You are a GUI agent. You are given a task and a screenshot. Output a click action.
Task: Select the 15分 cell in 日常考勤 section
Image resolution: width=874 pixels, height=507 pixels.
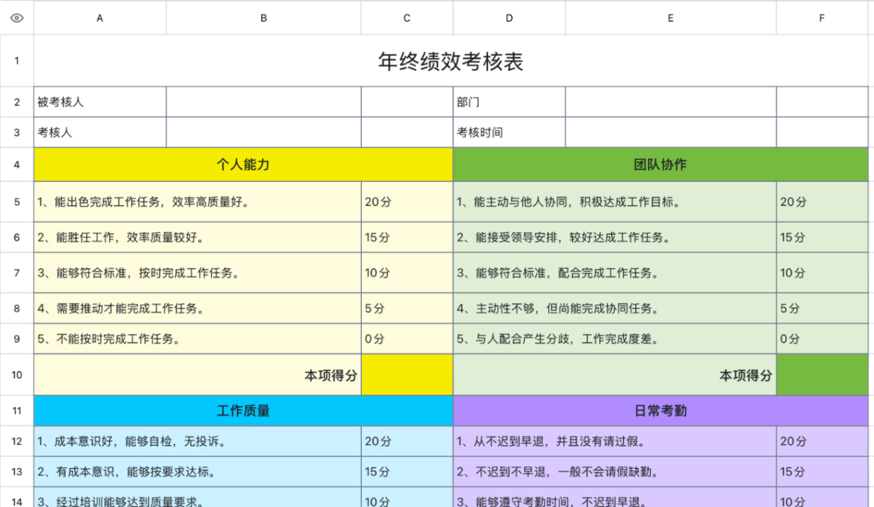[x=822, y=472]
